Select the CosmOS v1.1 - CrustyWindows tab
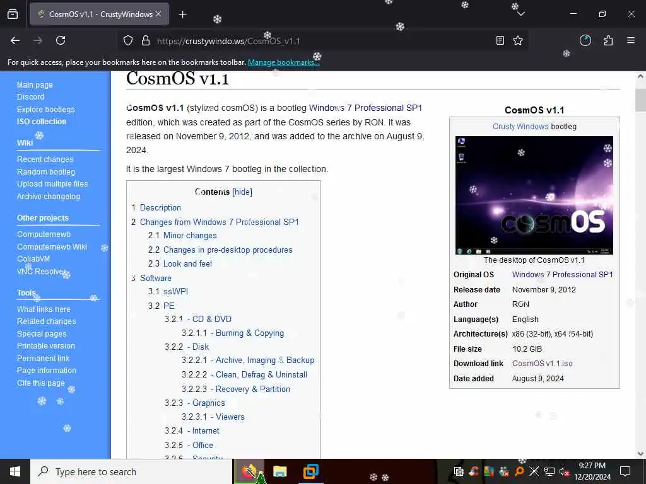Viewport: 646px width, 484px height. (99, 14)
